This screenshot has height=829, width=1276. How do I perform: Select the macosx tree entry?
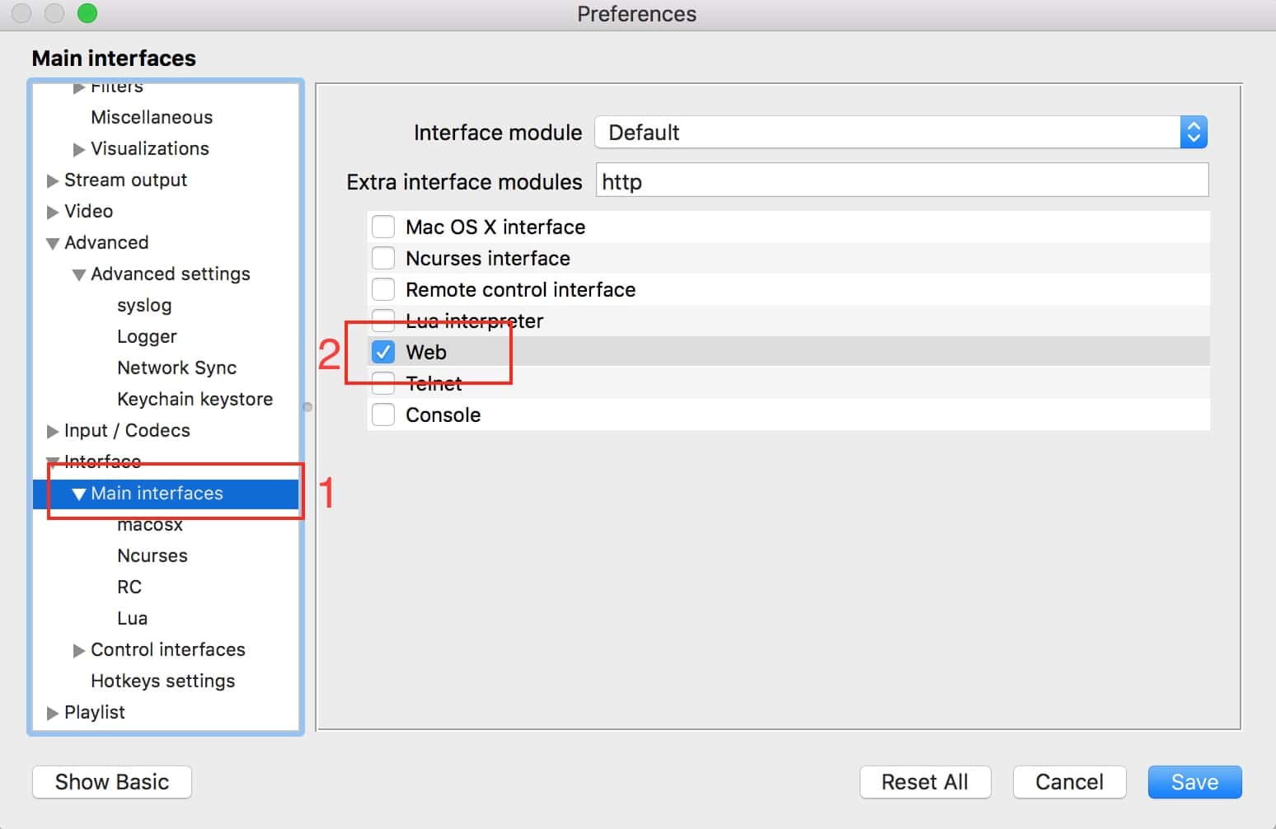[150, 524]
